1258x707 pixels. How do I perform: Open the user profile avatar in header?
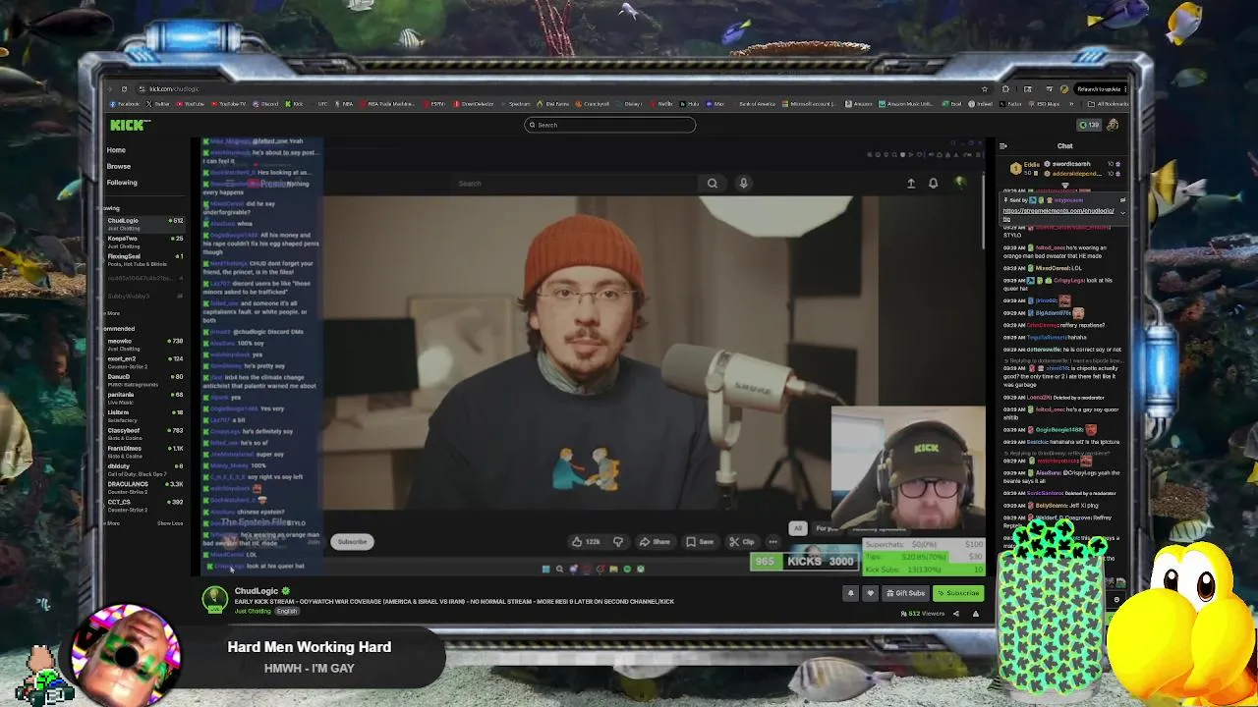point(1113,125)
